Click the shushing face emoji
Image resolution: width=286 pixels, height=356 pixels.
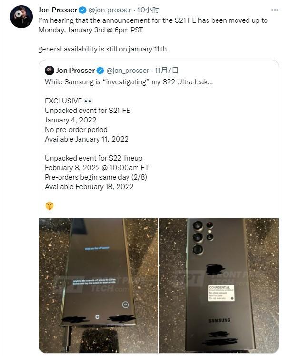pyautogui.click(x=49, y=206)
